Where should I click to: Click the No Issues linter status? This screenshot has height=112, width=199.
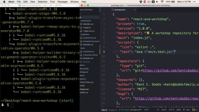click(x=124, y=110)
